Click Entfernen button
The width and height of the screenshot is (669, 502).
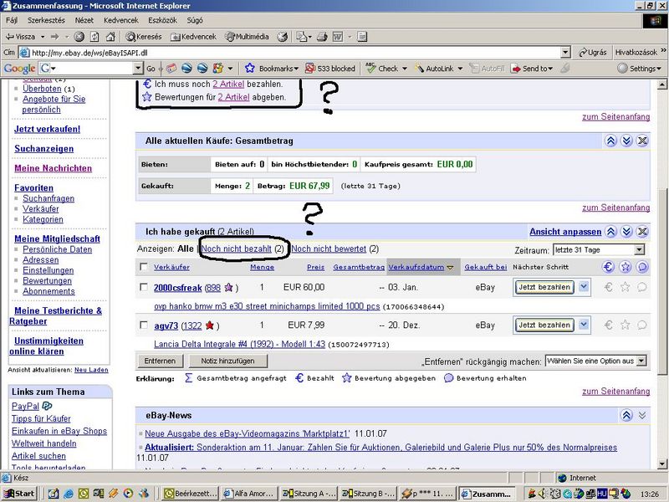pyautogui.click(x=160, y=361)
